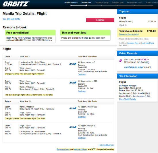Click the Trip cost panel header
This screenshot has height=153, width=158.
(x=137, y=11)
